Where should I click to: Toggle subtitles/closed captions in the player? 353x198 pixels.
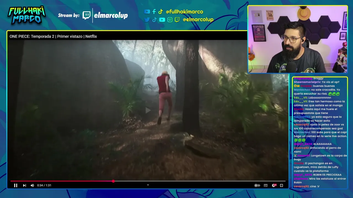pyautogui.click(x=266, y=185)
